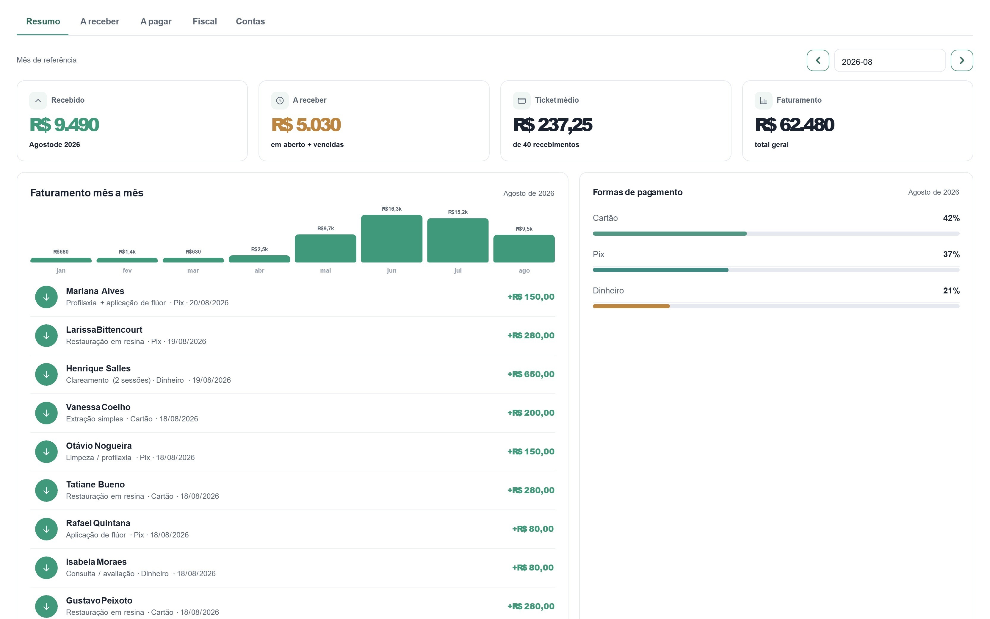Click the name Isabela Moraes

click(96, 562)
